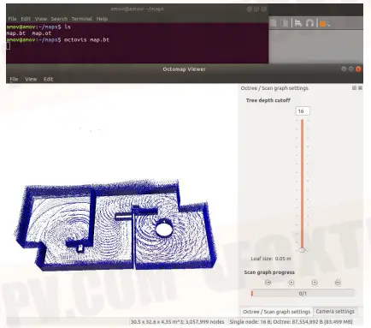
Task: Open View menu in the terminal window
Action: (x=41, y=19)
